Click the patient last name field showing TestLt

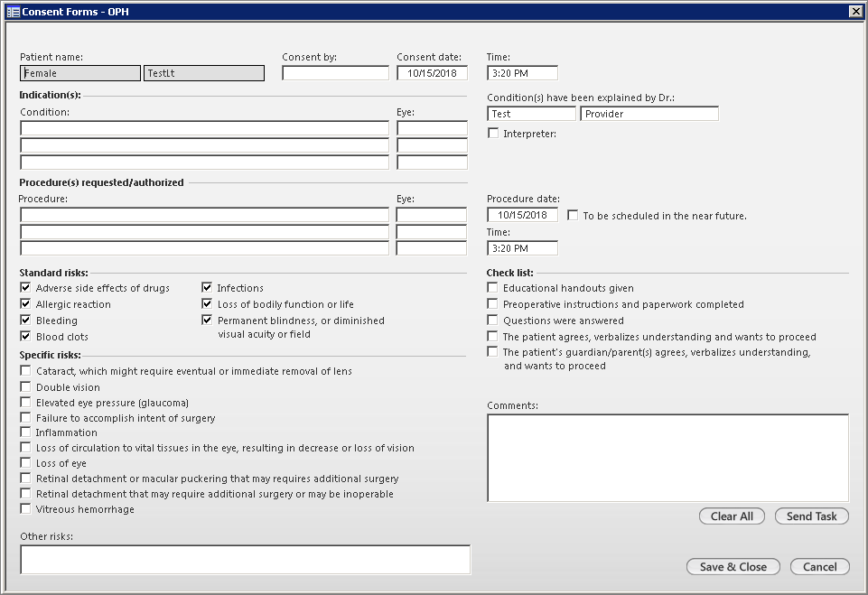pyautogui.click(x=204, y=73)
